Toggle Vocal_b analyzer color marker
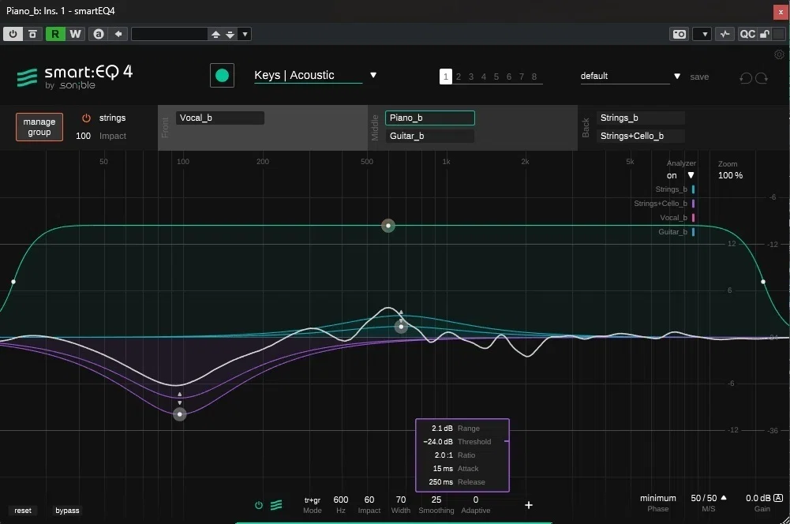790x524 pixels. click(693, 218)
